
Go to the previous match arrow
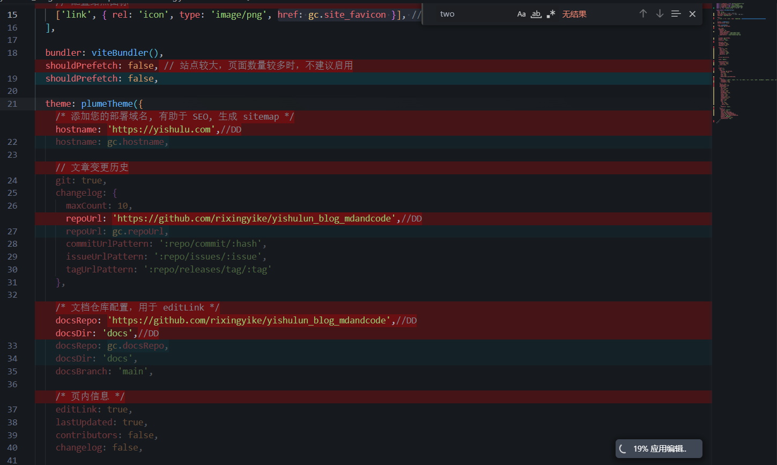(643, 14)
